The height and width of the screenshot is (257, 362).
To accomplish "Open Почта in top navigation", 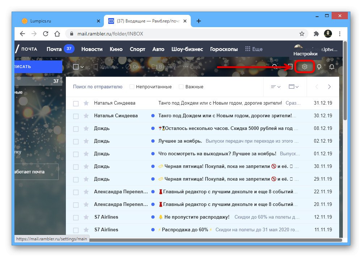I will pyautogui.click(x=54, y=49).
